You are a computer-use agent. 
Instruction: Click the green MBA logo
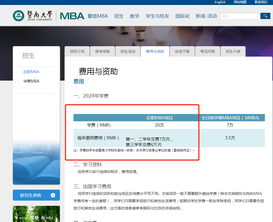click(72, 16)
